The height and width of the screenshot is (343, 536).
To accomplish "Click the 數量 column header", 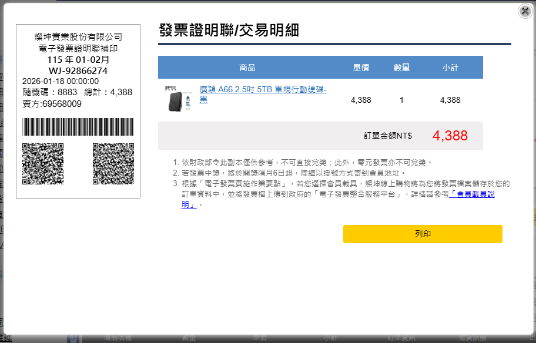I will pyautogui.click(x=401, y=68).
